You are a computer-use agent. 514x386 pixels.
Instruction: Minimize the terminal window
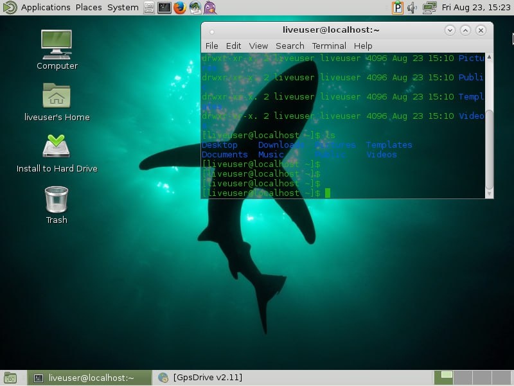(450, 30)
